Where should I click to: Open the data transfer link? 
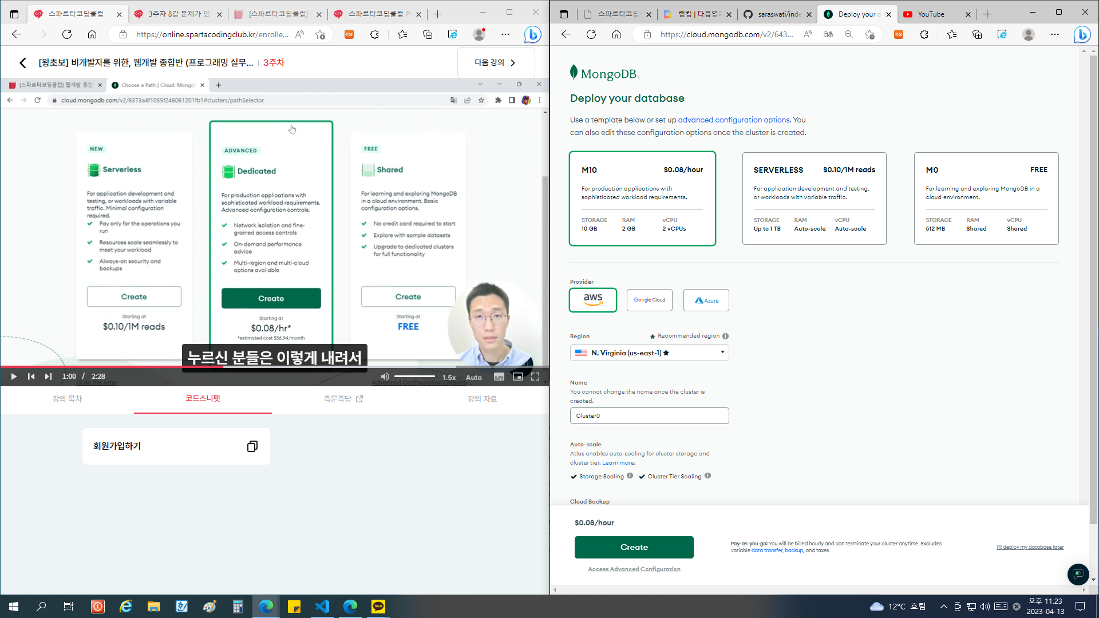(767, 550)
